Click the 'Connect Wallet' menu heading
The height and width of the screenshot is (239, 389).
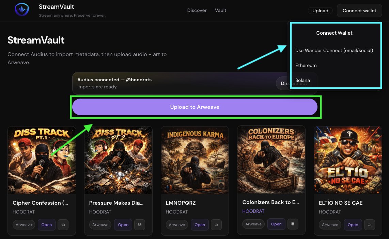(334, 33)
